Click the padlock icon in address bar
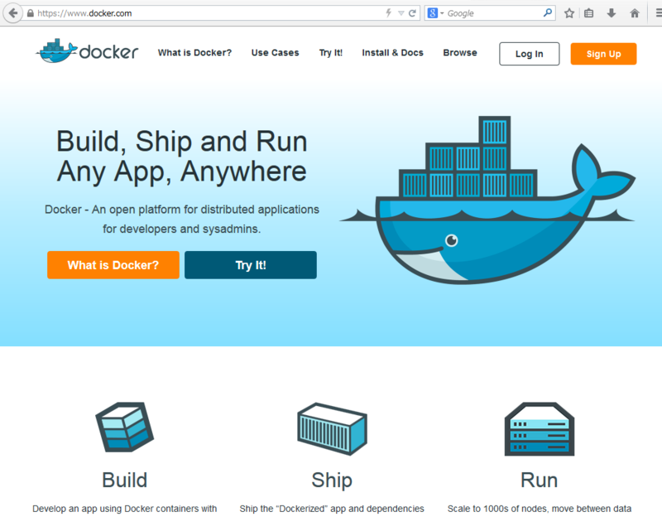The height and width of the screenshot is (517, 662). coord(31,13)
